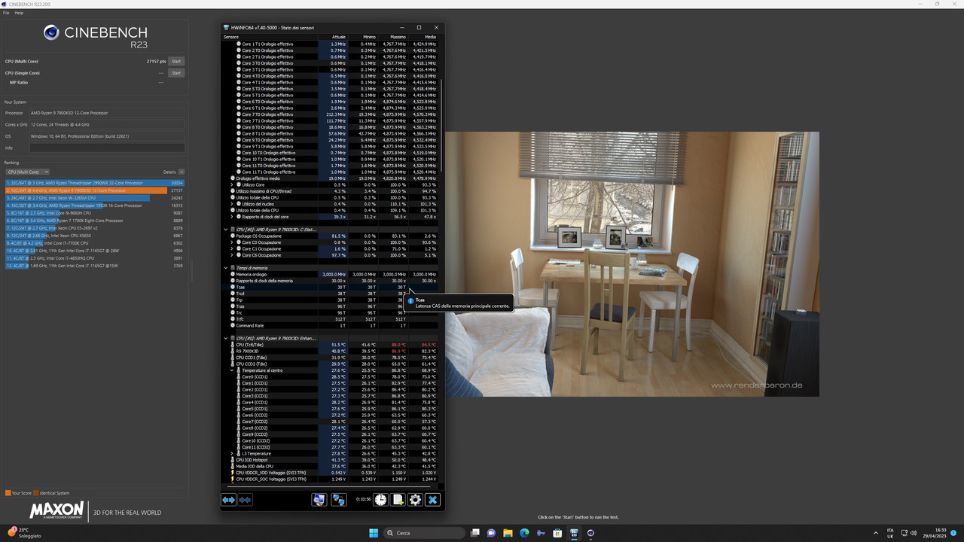Select ranking entry Intel Core i9-9880H
964x542 pixels.
[x=95, y=213]
